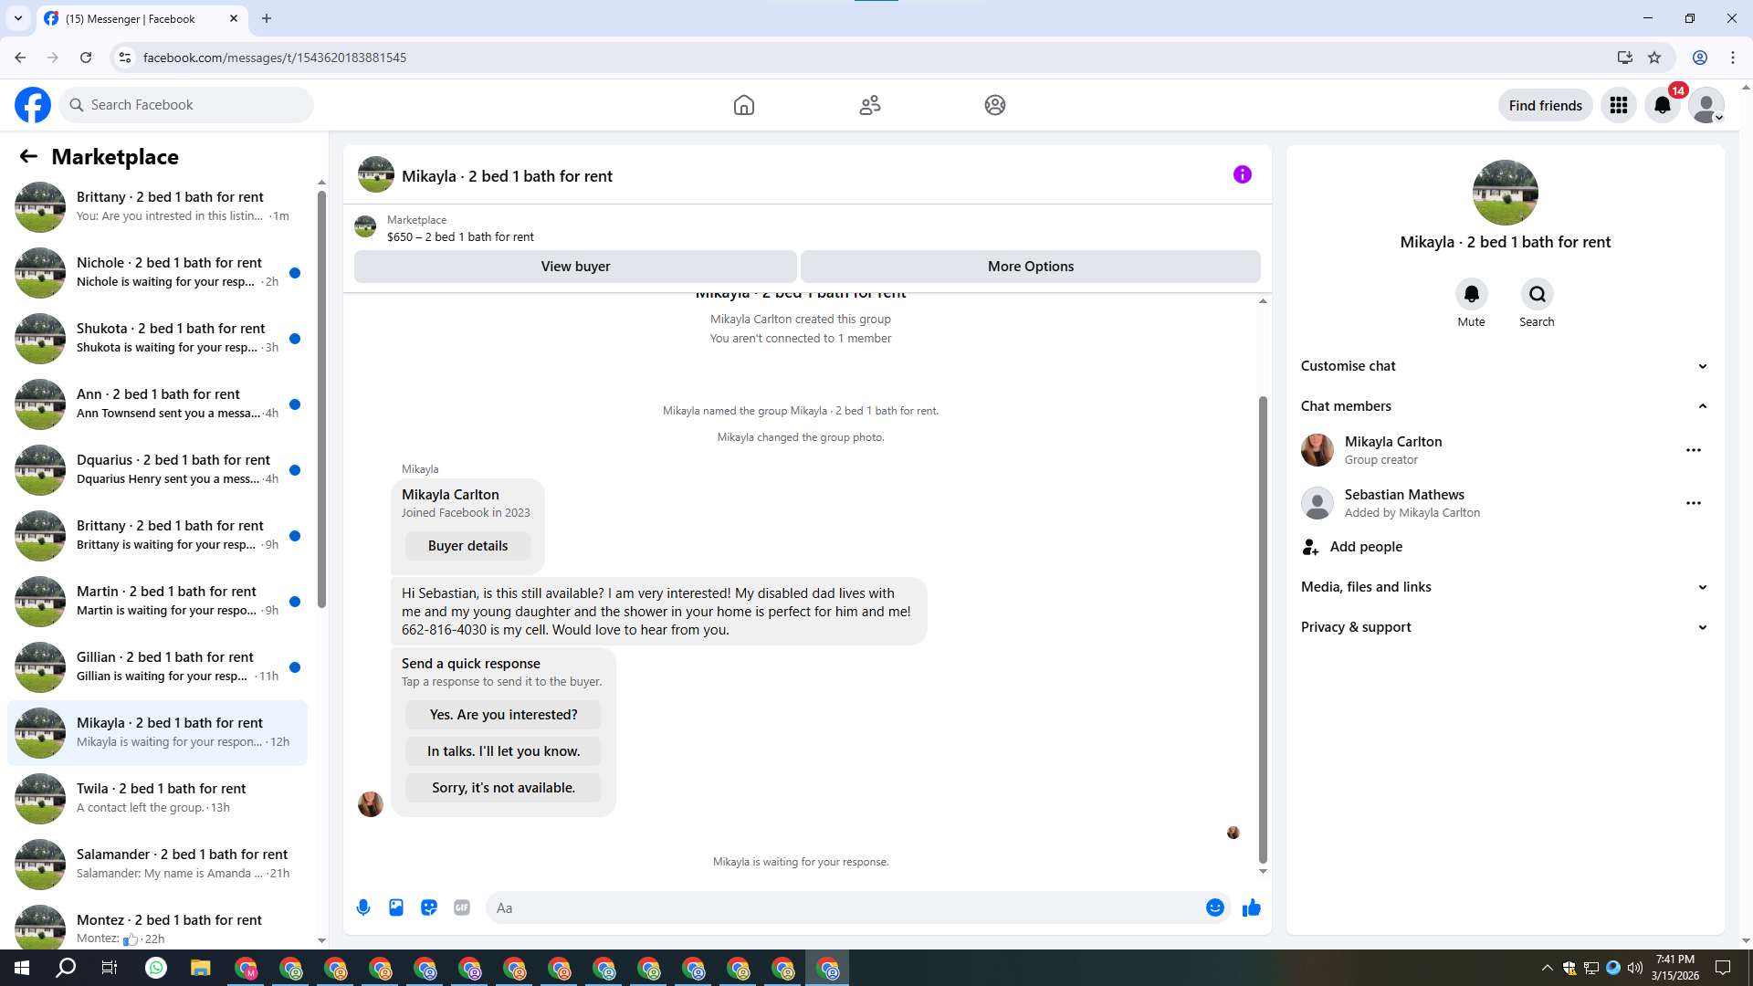Open WhatsApp from the taskbar
This screenshot has height=986, width=1753.
(156, 968)
